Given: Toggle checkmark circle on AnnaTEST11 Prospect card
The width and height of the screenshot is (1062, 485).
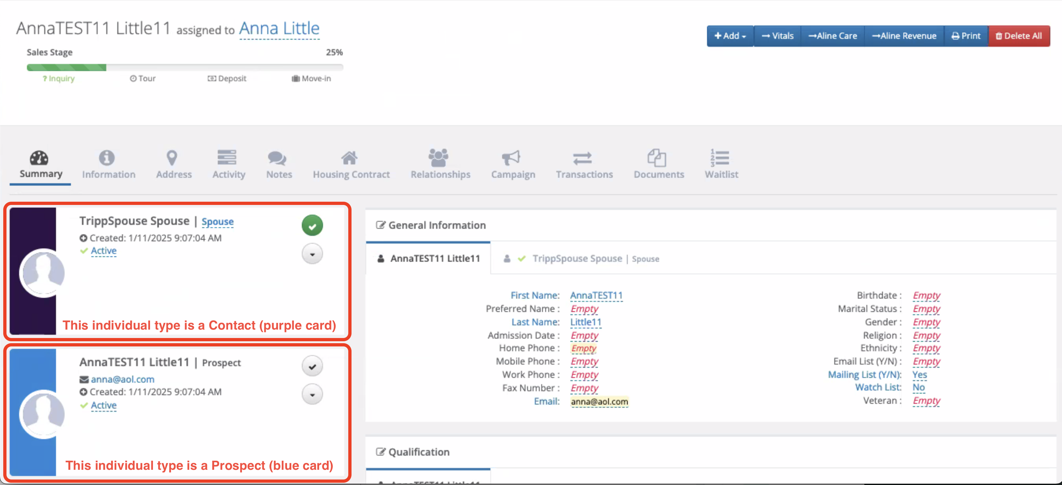Looking at the screenshot, I should coord(312,366).
